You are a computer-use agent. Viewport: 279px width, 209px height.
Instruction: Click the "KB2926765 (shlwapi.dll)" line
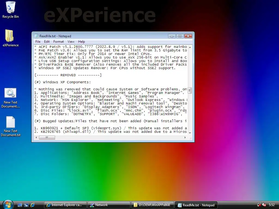point(111,132)
